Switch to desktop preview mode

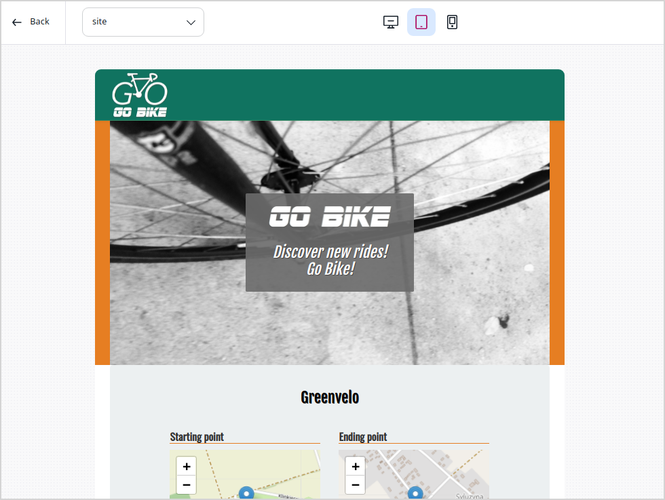[x=390, y=22]
